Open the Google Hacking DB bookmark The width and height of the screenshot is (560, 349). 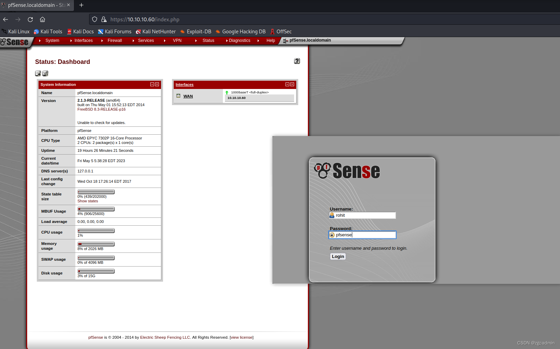pyautogui.click(x=240, y=32)
